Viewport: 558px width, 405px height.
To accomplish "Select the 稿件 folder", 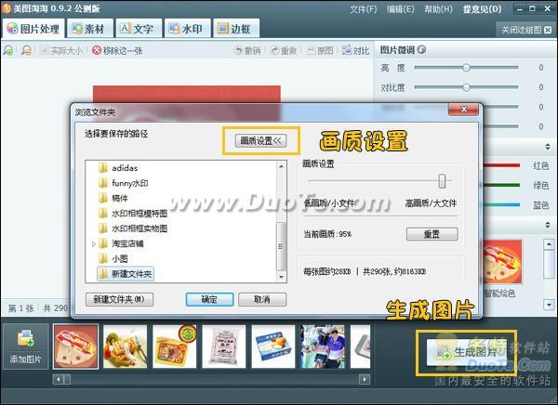I will point(113,198).
